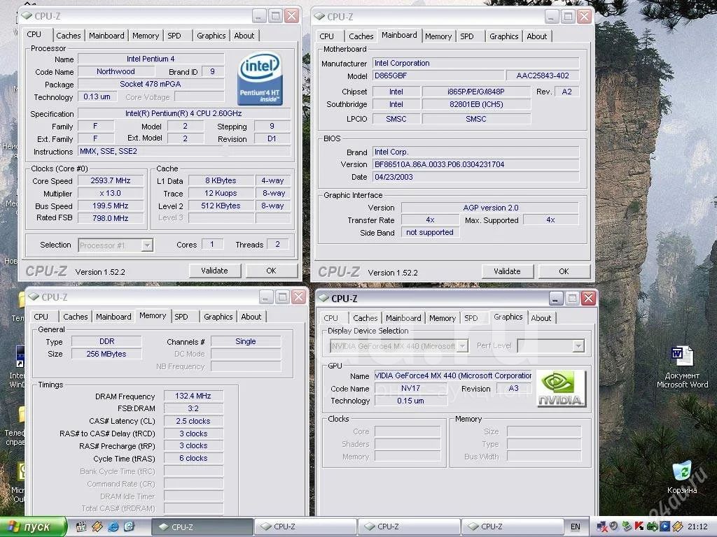717x537 pixels.
Task: Click the CPU-Z title icon in Graphics window
Action: pos(323,298)
